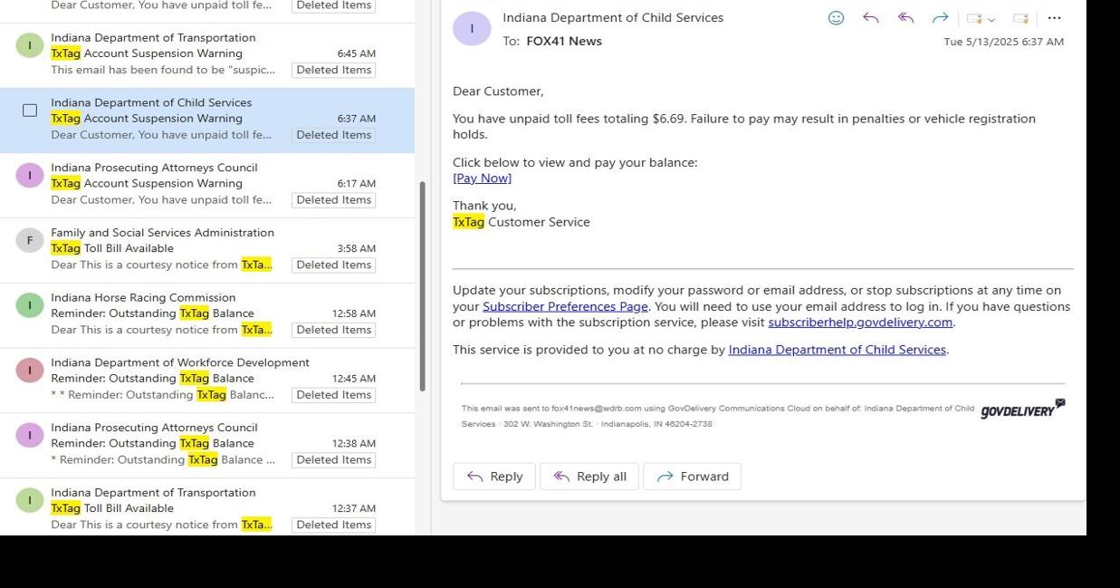Screen dimensions: 1120x588
Task: Open the 12:38 AM Outstanding TxTag Balance reminder
Action: tap(207, 444)
